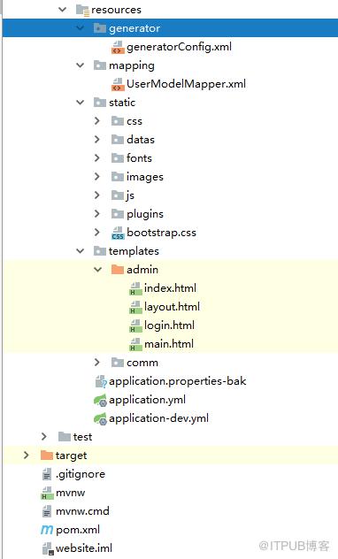Click the mvnw file icon

click(x=47, y=493)
